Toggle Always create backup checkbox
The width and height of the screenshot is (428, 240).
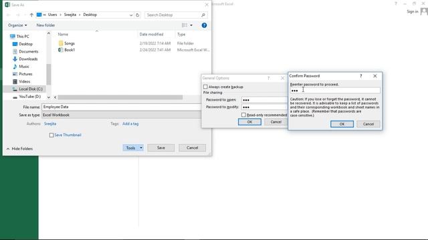(205, 87)
